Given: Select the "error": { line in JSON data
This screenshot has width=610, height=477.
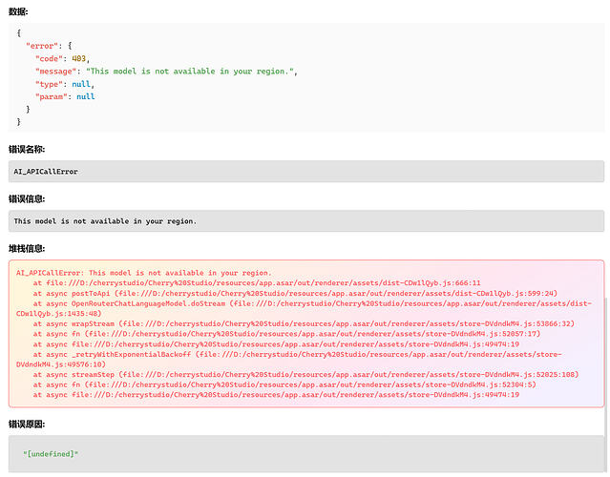Looking at the screenshot, I should click(49, 46).
